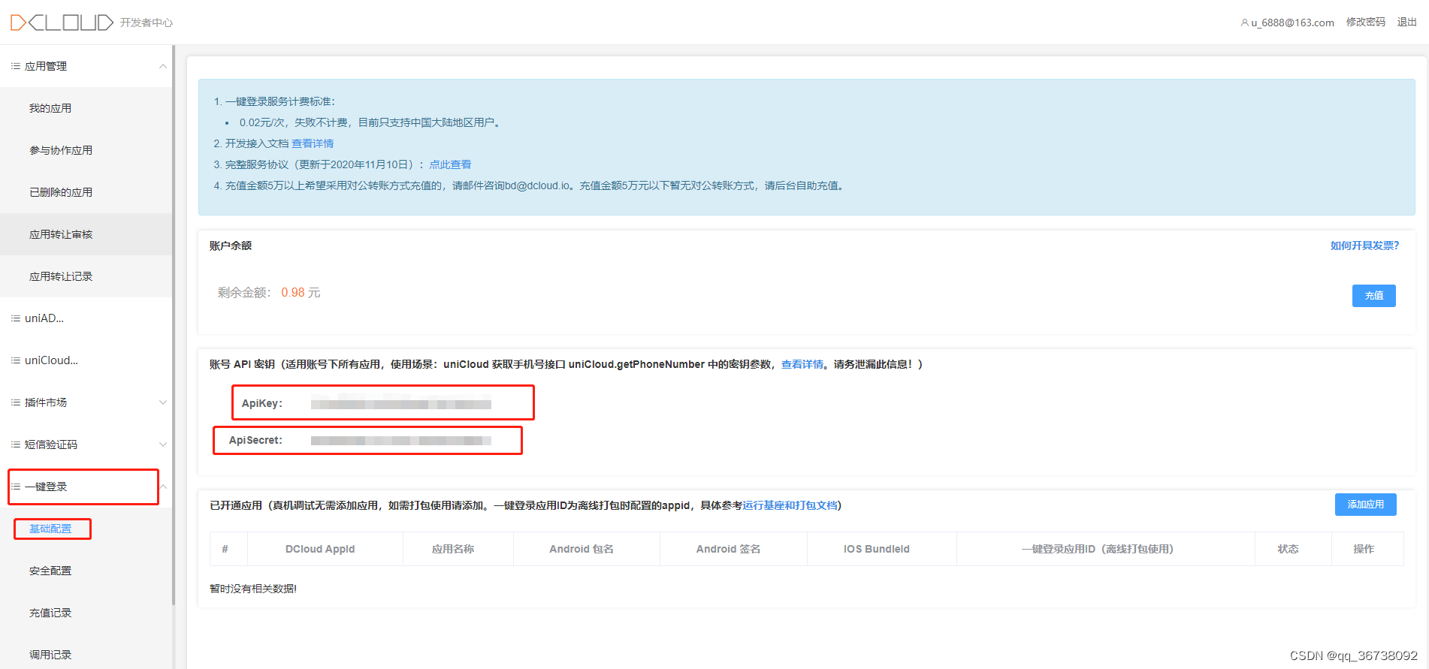Click 修改密码 in header
This screenshot has width=1429, height=669.
pyautogui.click(x=1365, y=23)
